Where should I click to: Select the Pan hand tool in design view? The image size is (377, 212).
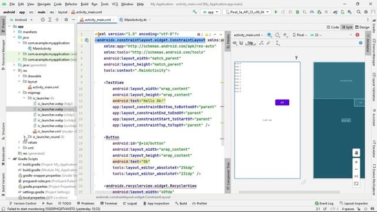point(356,153)
